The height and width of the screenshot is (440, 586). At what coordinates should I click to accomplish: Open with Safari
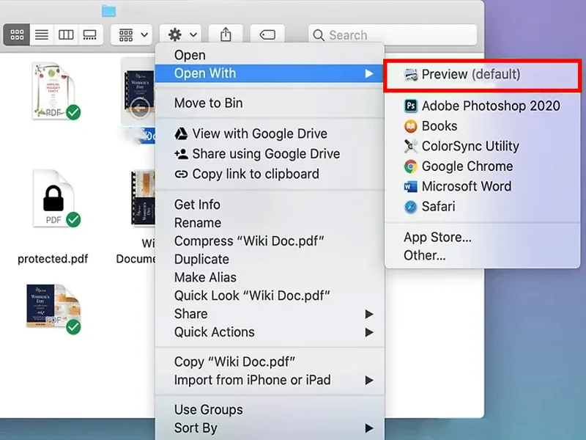483,207
